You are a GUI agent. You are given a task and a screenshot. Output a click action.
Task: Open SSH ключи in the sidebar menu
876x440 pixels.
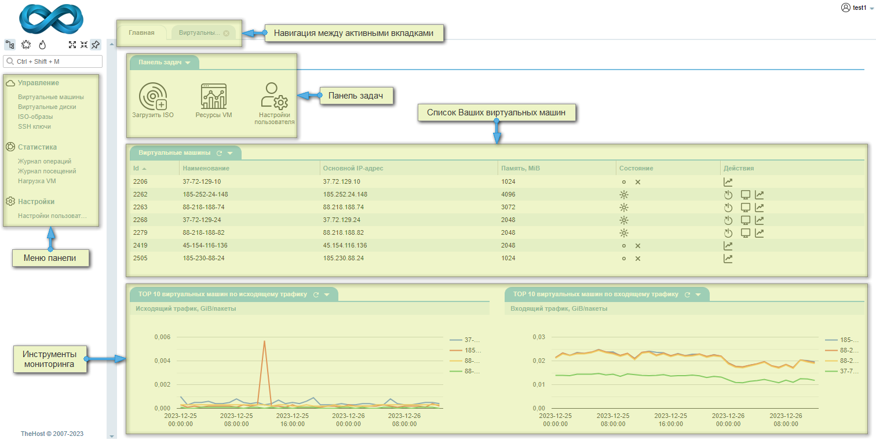34,126
